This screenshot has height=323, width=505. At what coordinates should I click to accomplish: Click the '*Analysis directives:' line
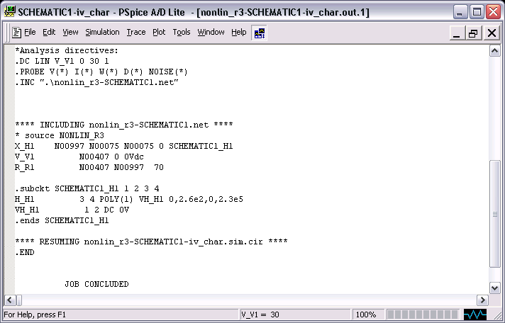pyautogui.click(x=67, y=50)
